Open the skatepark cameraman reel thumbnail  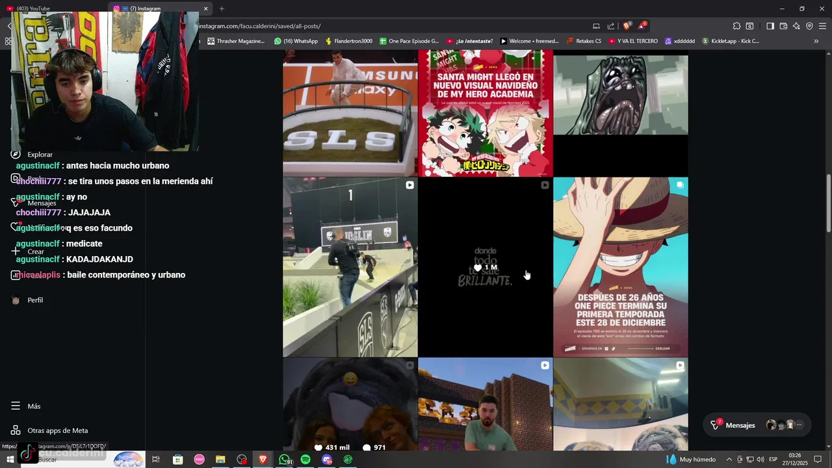tap(350, 267)
